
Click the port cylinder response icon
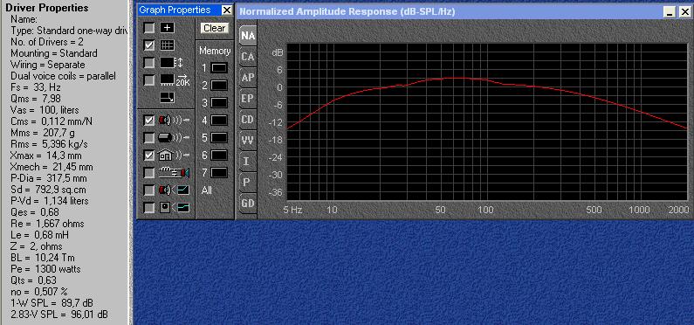tap(174, 138)
